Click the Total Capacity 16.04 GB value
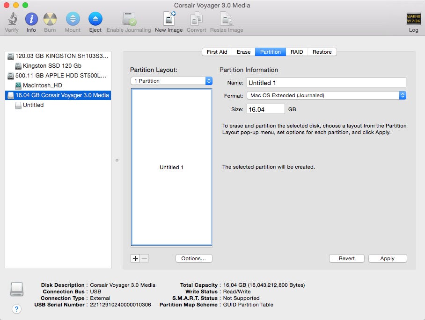Image resolution: width=425 pixels, height=320 pixels. (x=264, y=285)
